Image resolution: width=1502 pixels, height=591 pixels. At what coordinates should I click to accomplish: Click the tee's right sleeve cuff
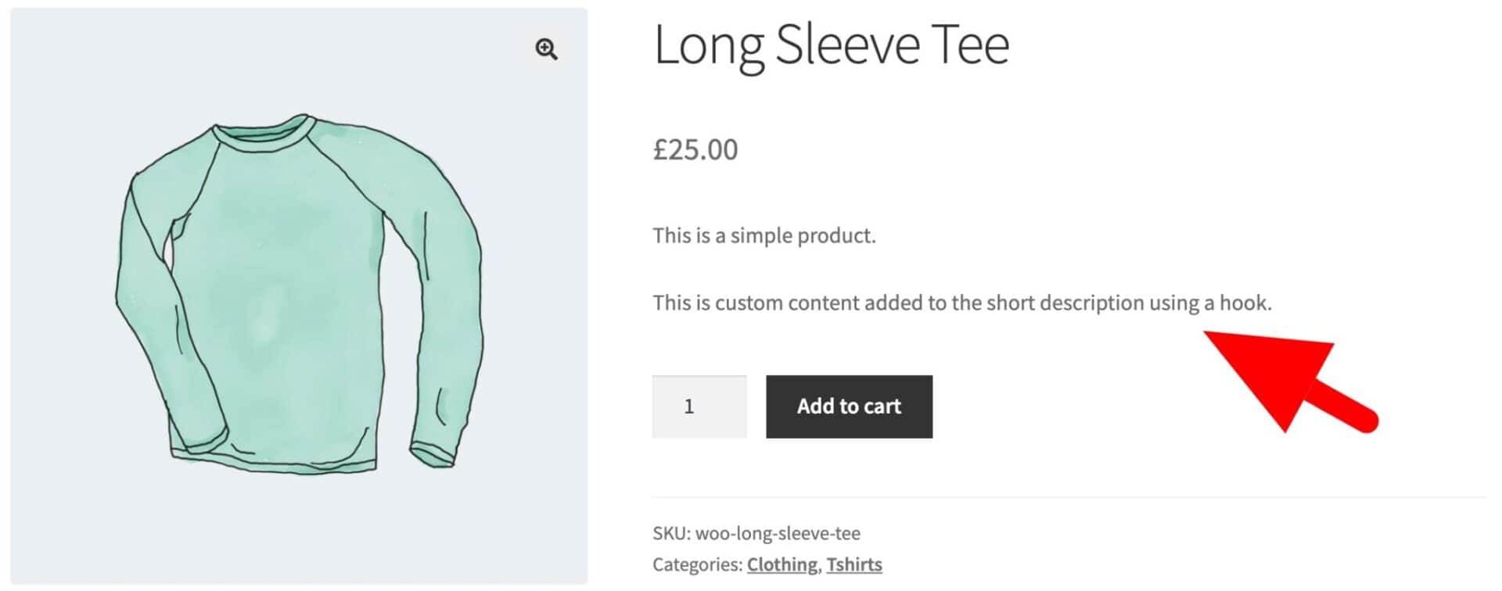coord(433,454)
